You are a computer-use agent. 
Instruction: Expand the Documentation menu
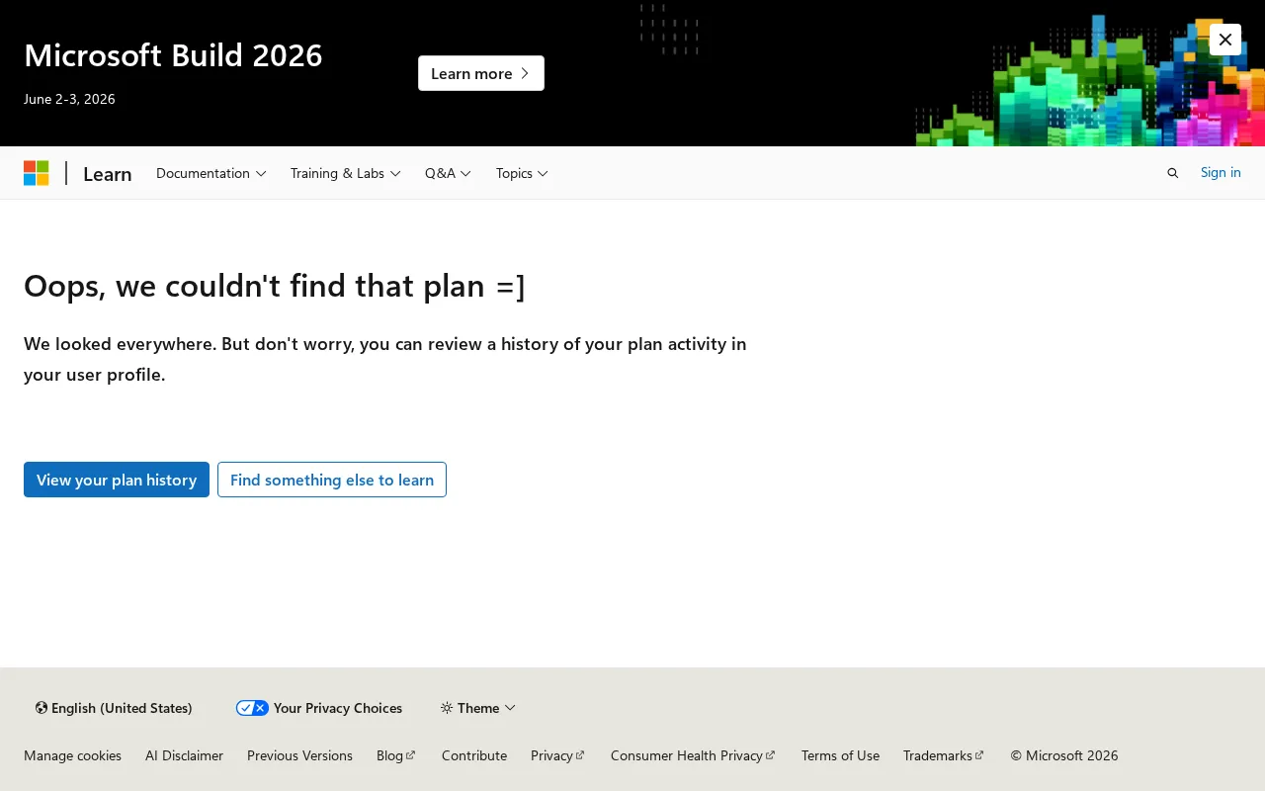211,173
